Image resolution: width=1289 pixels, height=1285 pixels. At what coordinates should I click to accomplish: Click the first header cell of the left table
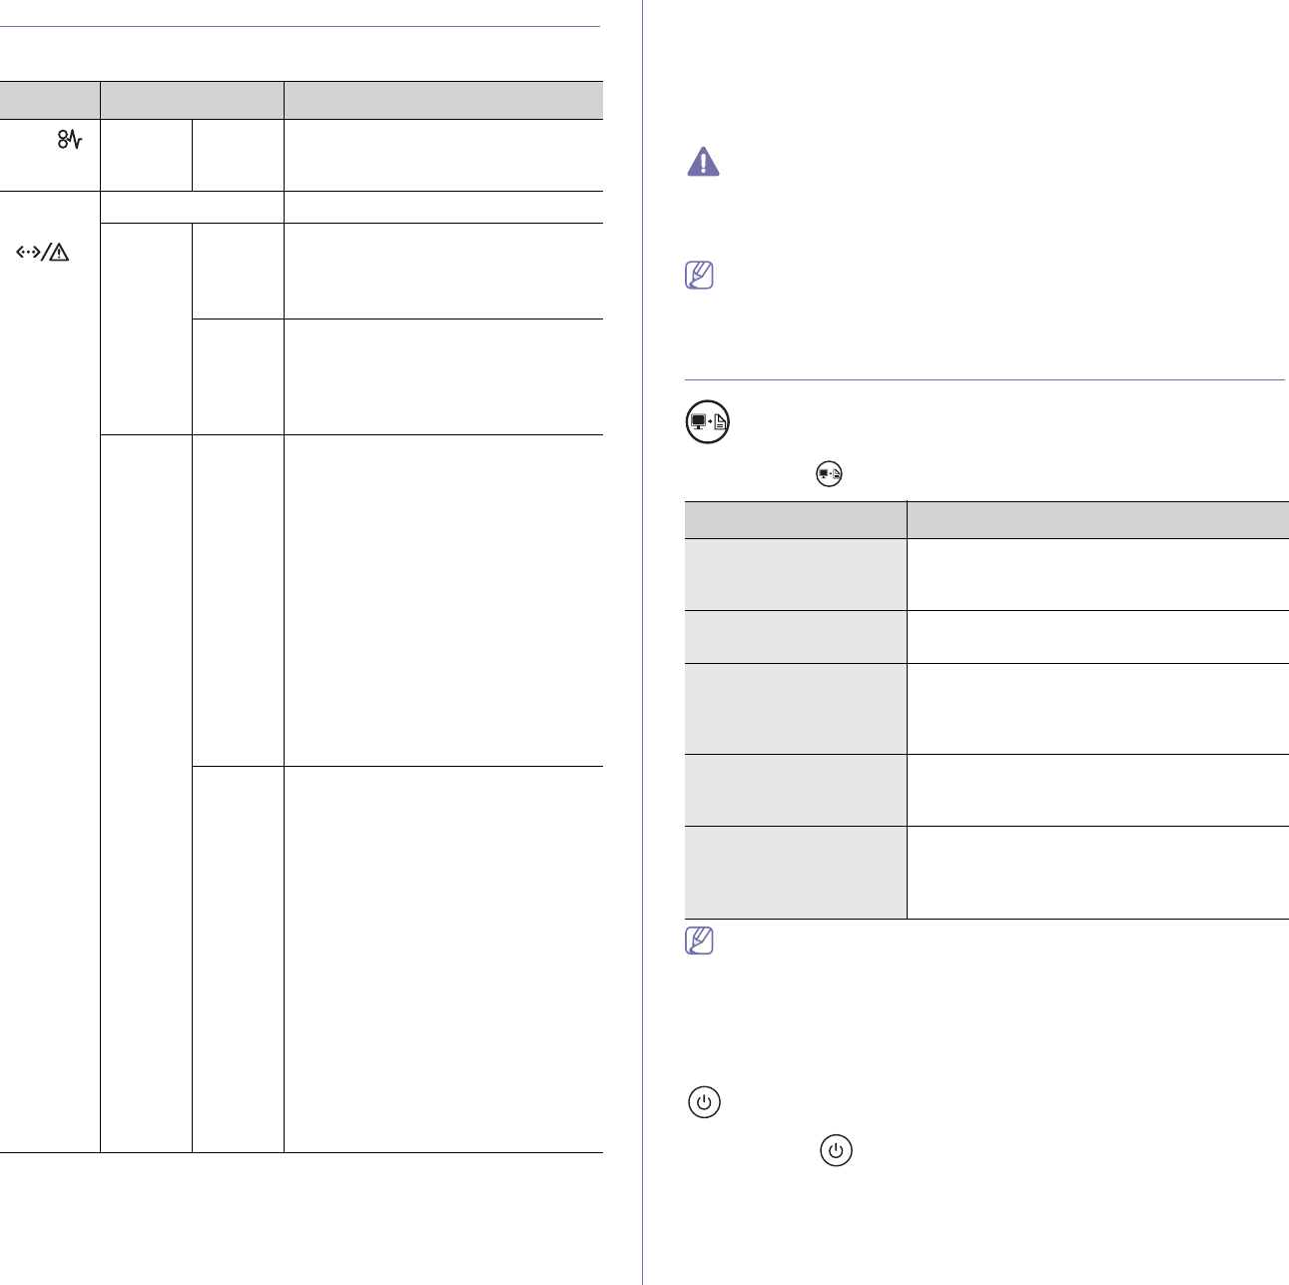(50, 101)
